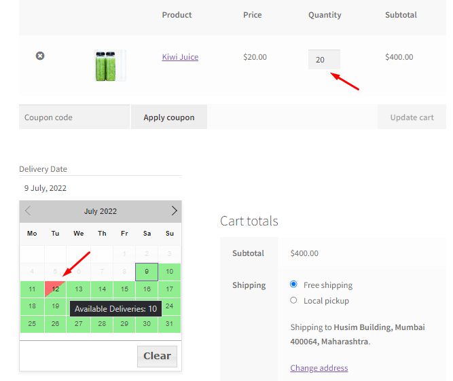Select July 12 red-marked date

click(x=56, y=289)
